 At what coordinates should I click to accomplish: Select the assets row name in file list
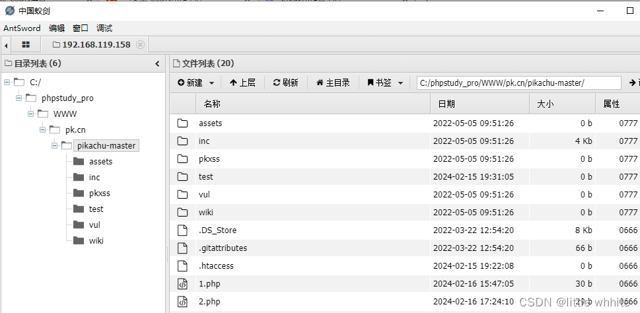pos(210,123)
